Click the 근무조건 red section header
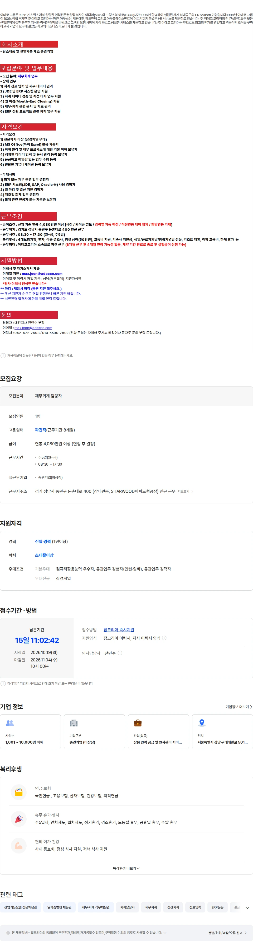 (28, 216)
